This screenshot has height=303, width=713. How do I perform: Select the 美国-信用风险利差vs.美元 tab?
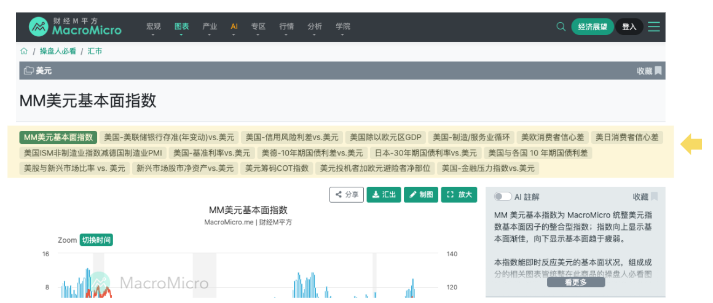292,137
